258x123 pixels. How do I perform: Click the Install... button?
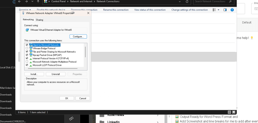coord(34,74)
